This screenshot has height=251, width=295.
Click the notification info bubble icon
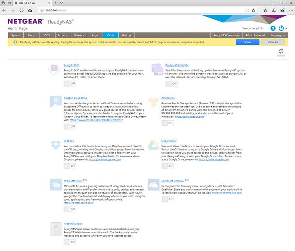point(15,42)
